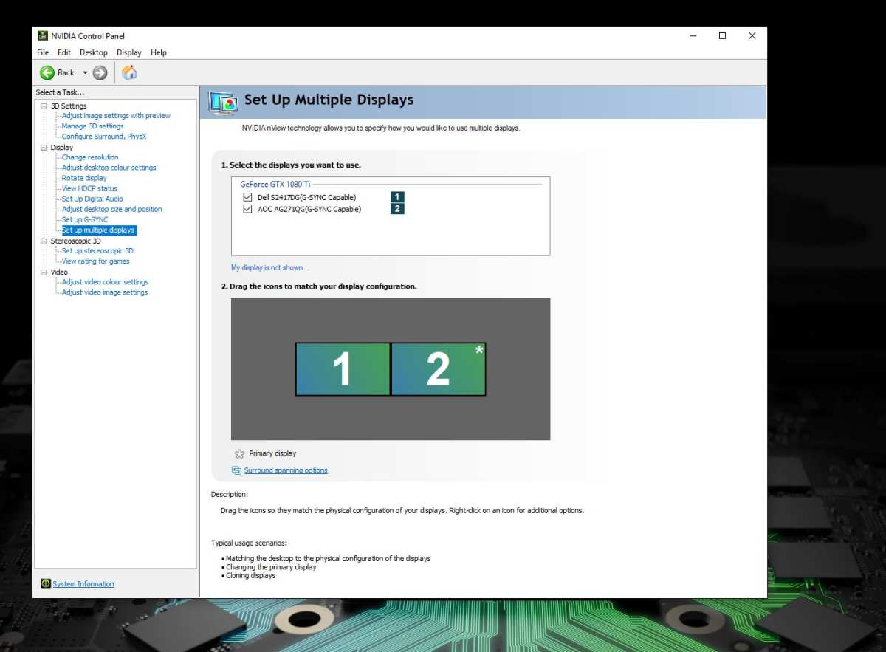This screenshot has width=886, height=652.
Task: Open Adjust image settings with preview
Action: click(116, 116)
